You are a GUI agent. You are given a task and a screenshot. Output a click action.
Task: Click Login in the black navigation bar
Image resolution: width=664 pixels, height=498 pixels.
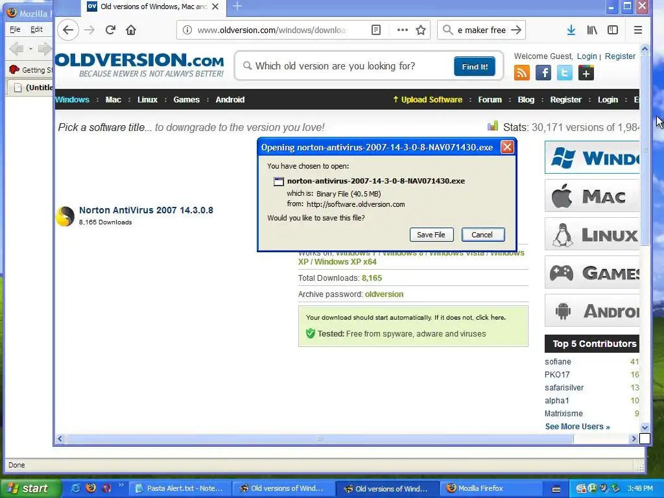pyautogui.click(x=608, y=99)
